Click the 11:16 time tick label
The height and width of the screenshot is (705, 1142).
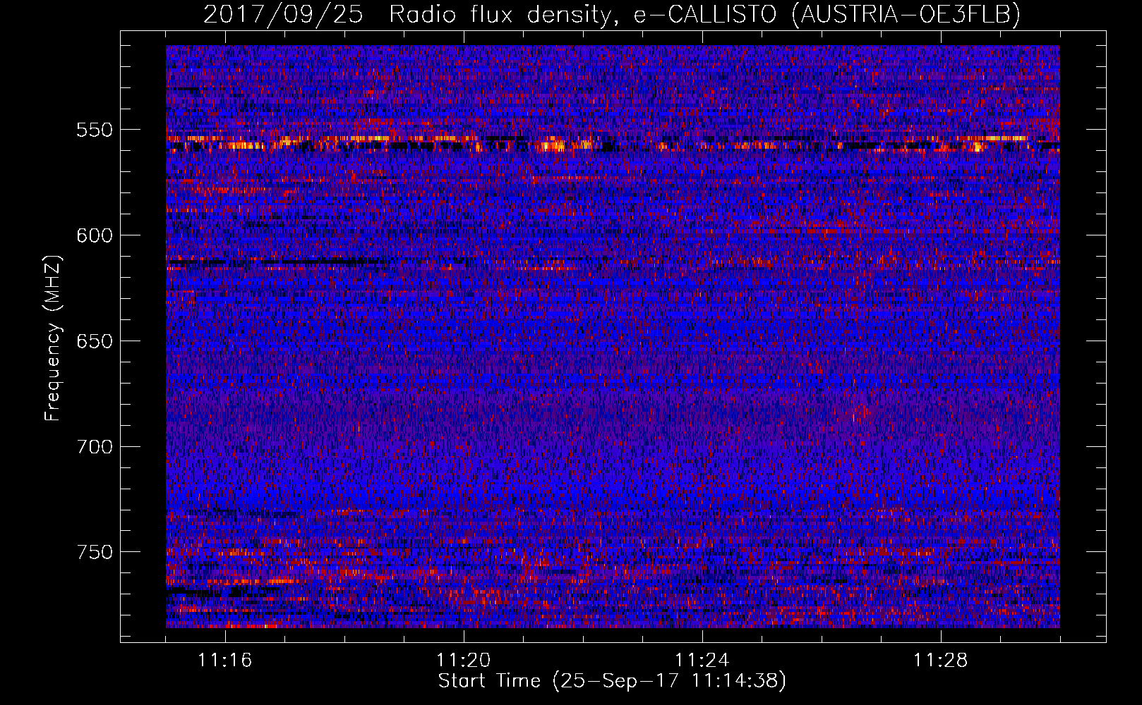click(225, 661)
